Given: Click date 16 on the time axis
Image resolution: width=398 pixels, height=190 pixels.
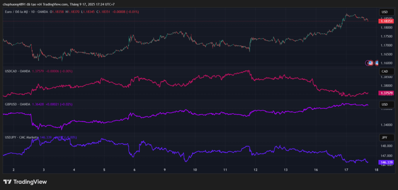Looking at the screenshot, I should [316, 170].
